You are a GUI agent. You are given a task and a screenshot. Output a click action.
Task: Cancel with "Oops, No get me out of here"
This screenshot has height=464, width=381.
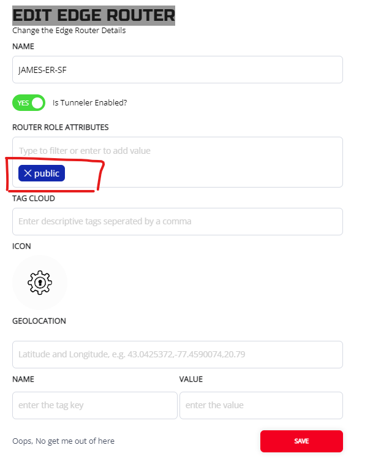63,441
